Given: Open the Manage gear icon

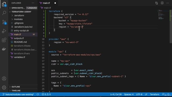Looking at the screenshot, I should (4, 87).
